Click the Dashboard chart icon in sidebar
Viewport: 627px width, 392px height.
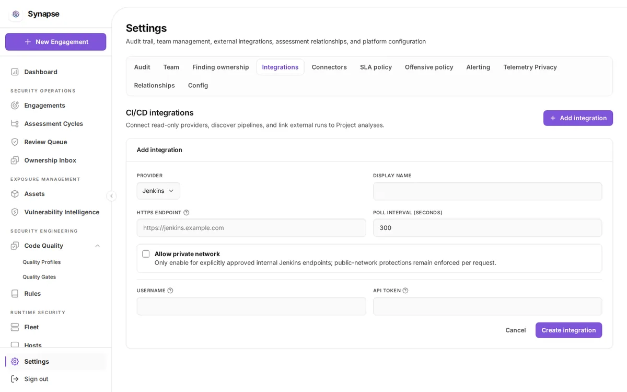(x=15, y=72)
